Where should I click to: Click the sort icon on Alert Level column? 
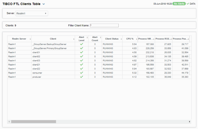pos(87,38)
